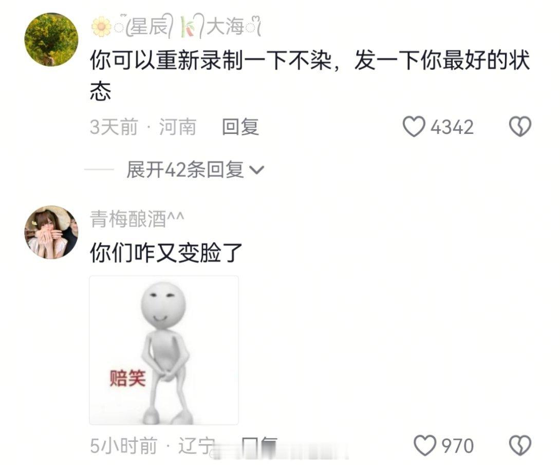Viewport: 560px width, 465px height.
Task: Like 青梅酿酒's comment with 970 likes
Action: tap(425, 445)
